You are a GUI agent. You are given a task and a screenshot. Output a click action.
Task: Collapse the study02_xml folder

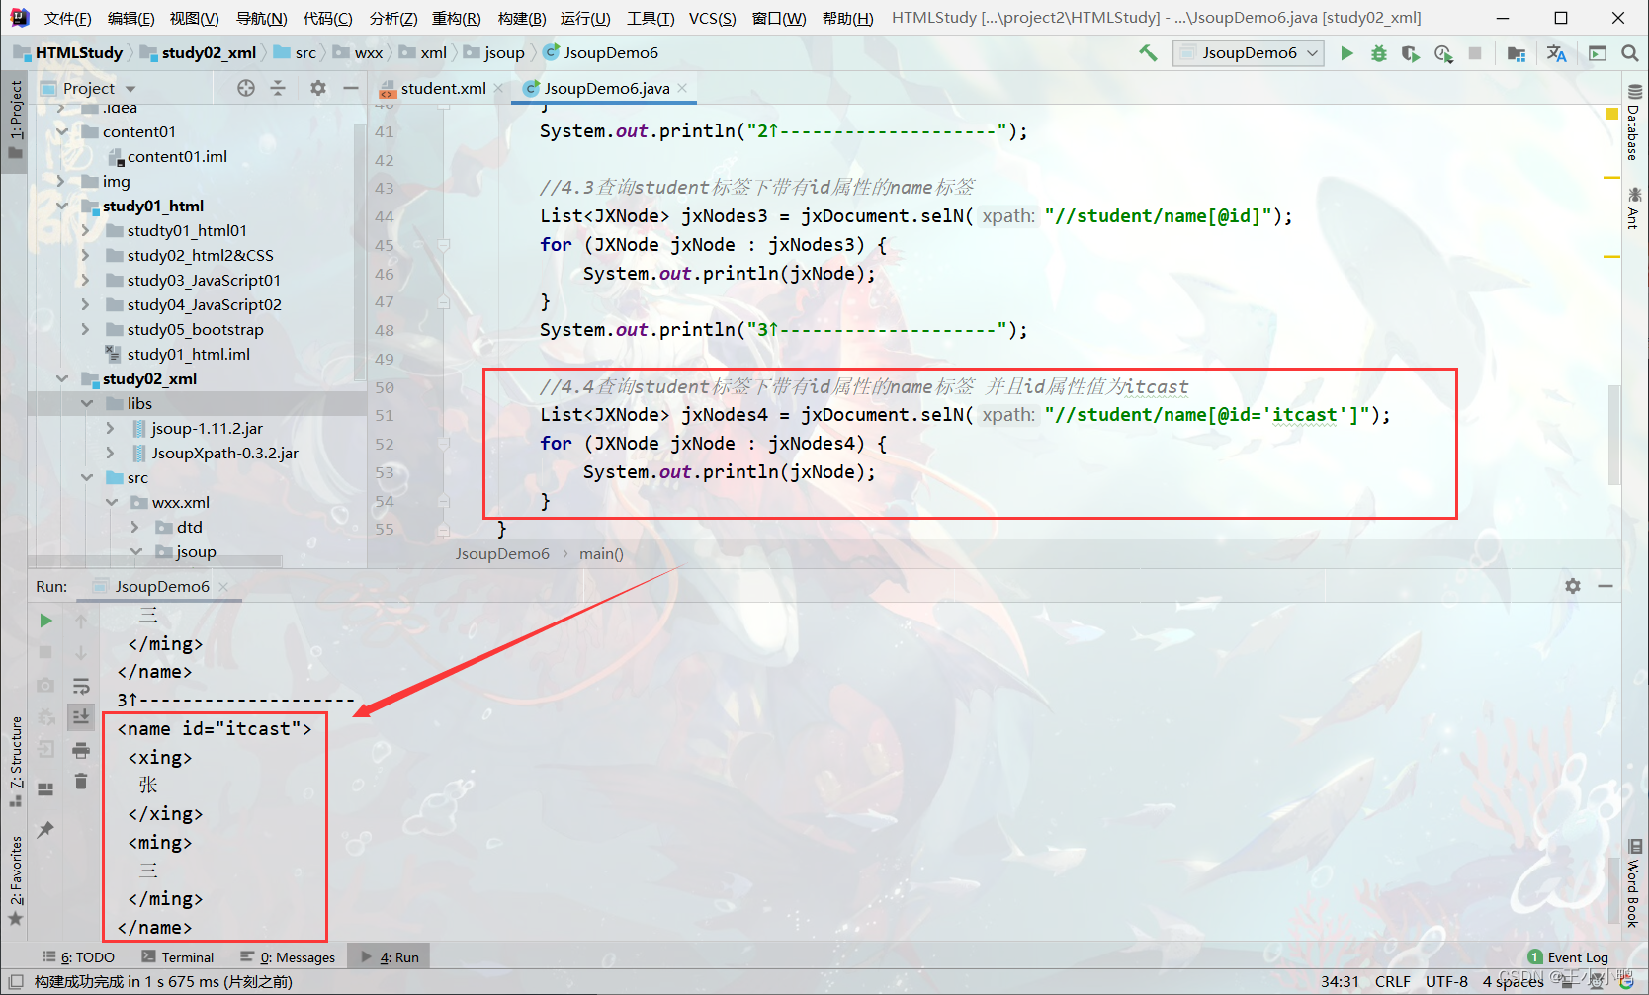[62, 378]
